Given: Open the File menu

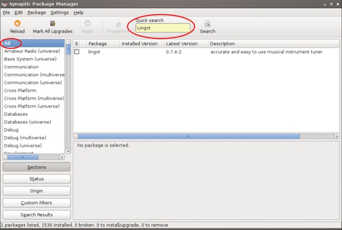Looking at the screenshot, I should pos(6,12).
